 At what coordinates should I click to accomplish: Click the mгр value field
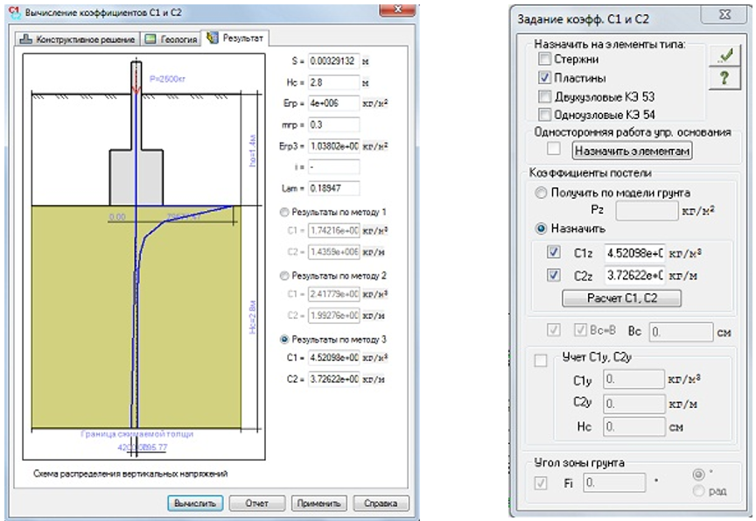333,124
